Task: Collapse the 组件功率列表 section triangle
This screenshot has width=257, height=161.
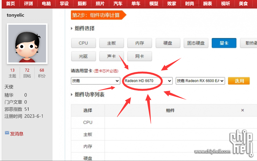Action: click(x=72, y=95)
